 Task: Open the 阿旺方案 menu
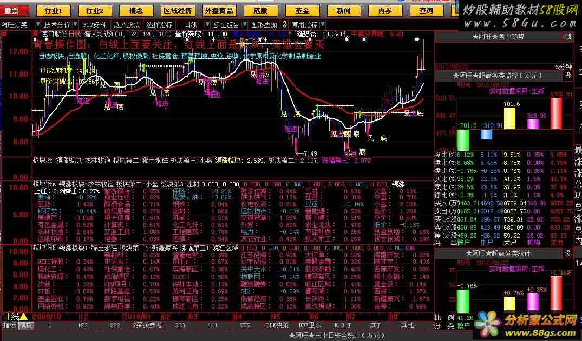point(15,25)
